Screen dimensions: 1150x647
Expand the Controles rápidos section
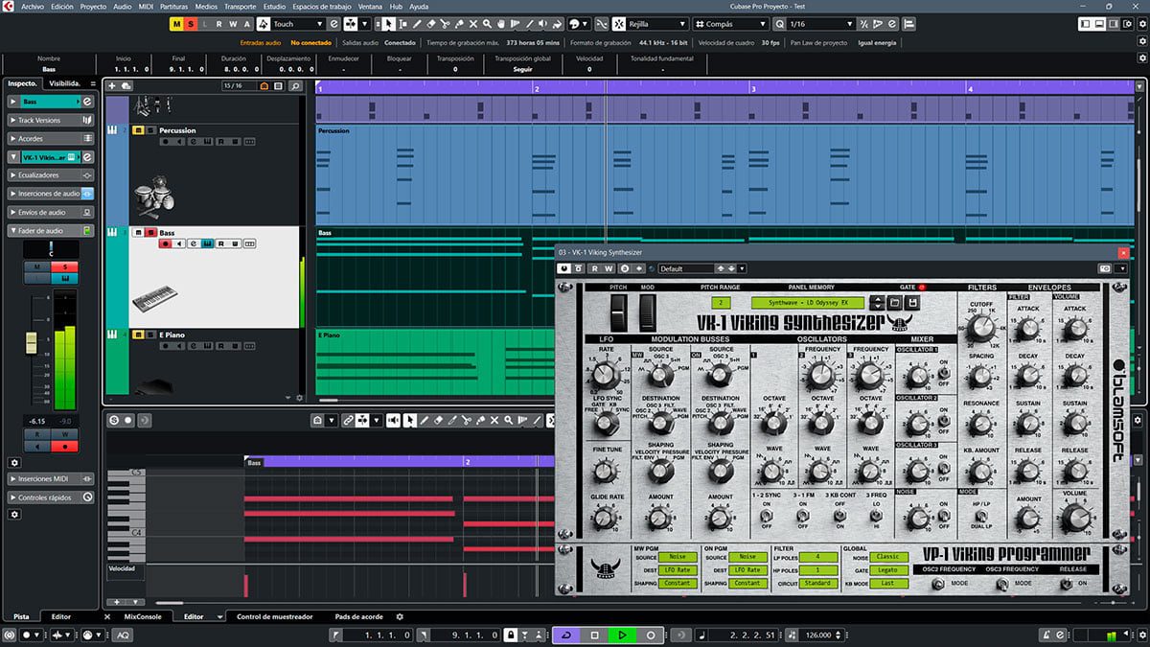click(51, 497)
